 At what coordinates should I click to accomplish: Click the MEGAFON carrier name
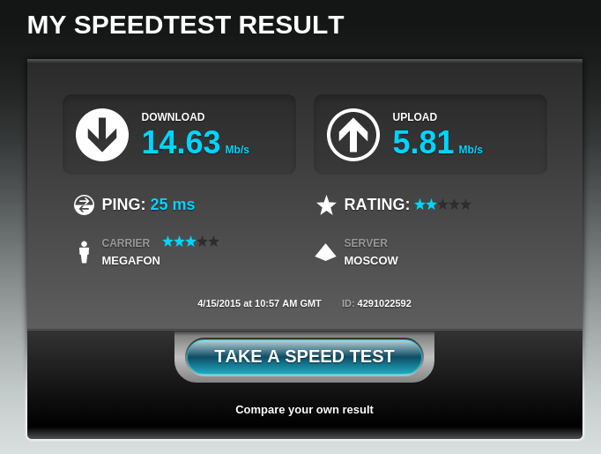click(130, 261)
